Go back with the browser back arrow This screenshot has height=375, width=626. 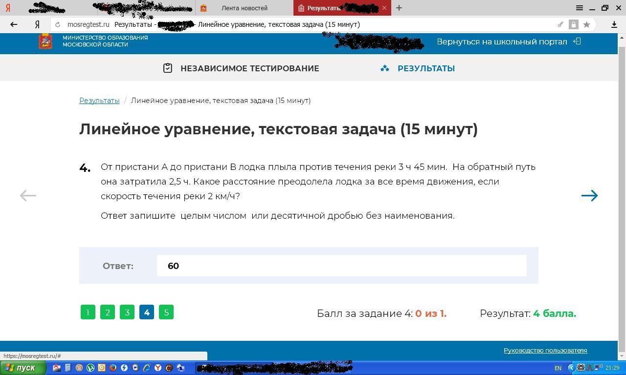pos(14,24)
